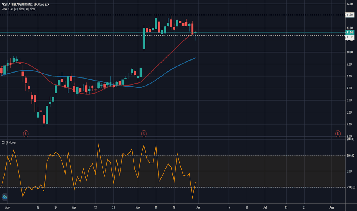Click the May label on the time axis

click(x=138, y=208)
